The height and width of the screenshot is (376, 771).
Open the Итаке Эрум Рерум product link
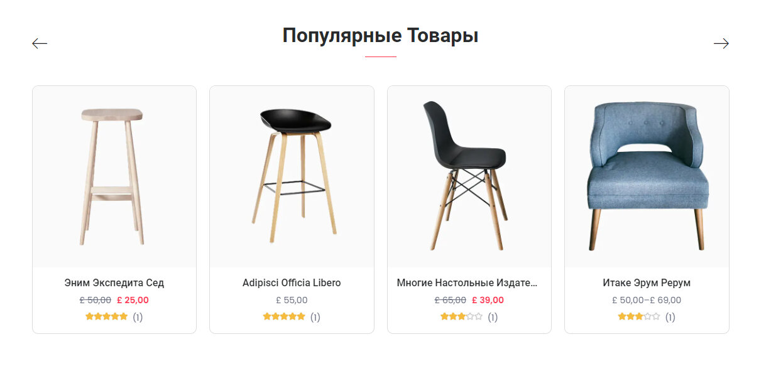click(647, 282)
